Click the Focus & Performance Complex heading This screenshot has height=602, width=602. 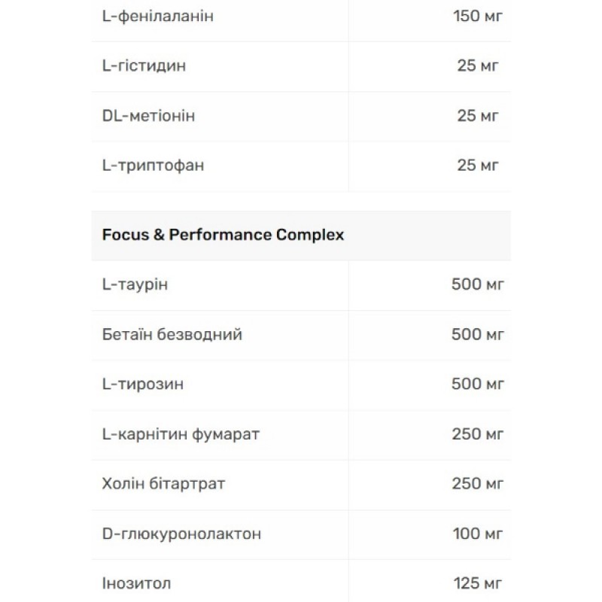pyautogui.click(x=223, y=235)
